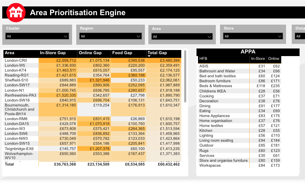Select the Home Appliances row
This screenshot has height=183, width=305.
pyautogui.click(x=239, y=116)
